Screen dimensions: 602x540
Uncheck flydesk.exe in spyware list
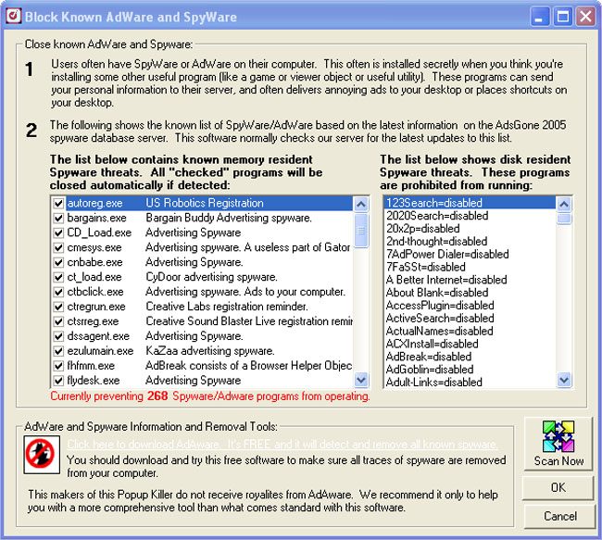[58, 380]
